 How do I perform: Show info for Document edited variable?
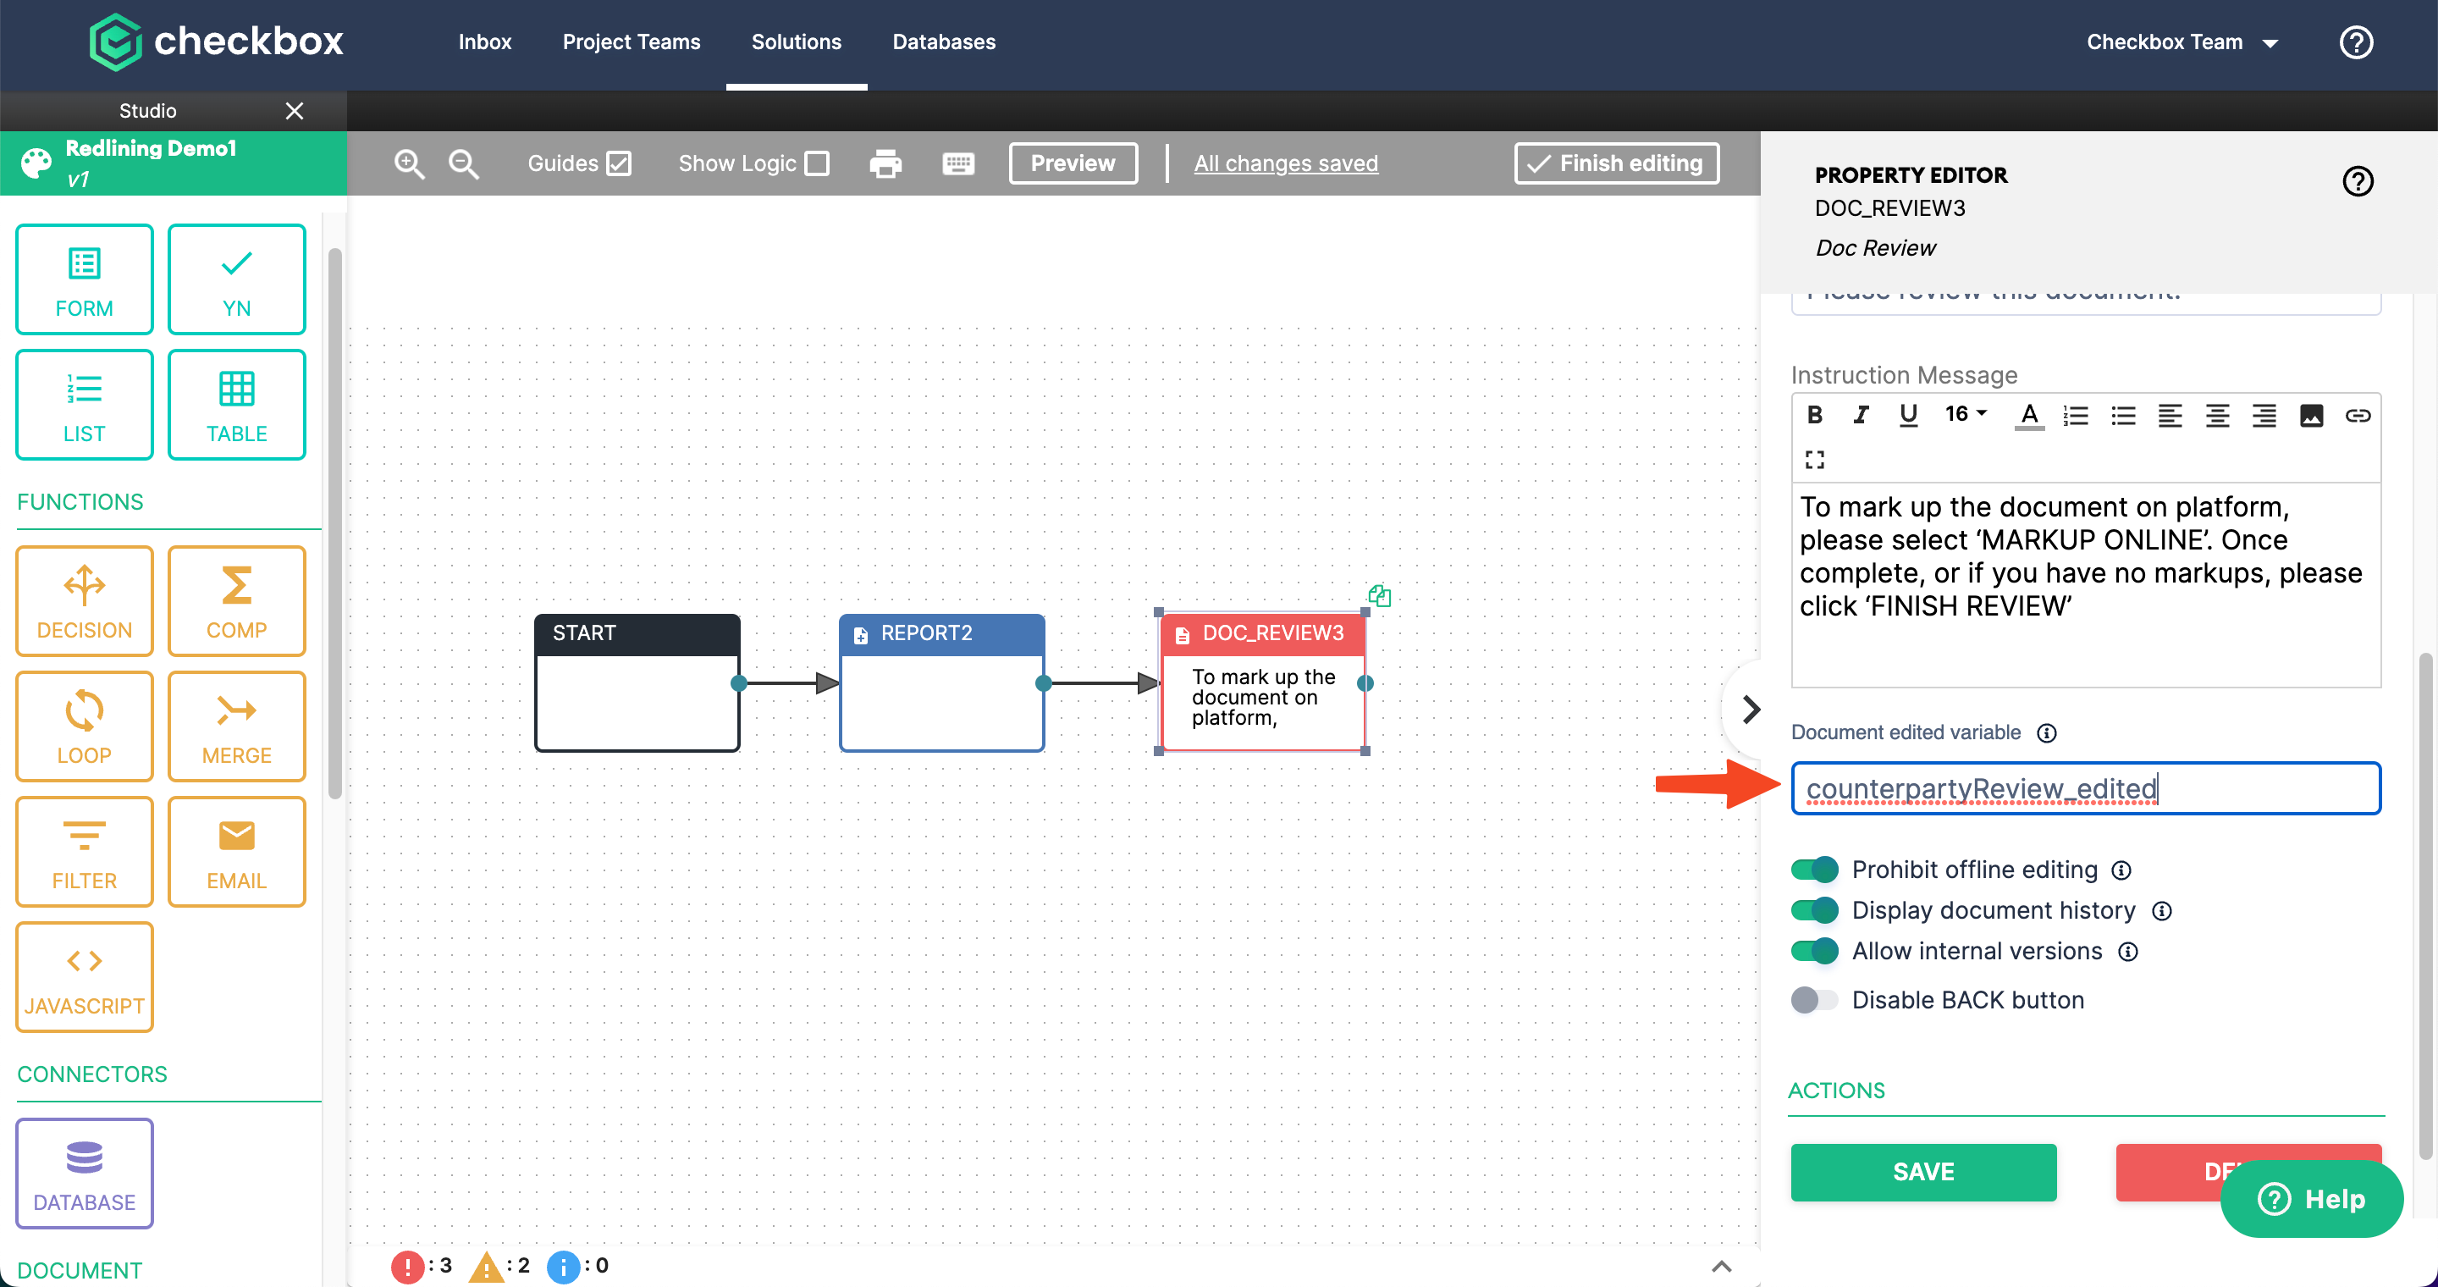coord(2046,732)
